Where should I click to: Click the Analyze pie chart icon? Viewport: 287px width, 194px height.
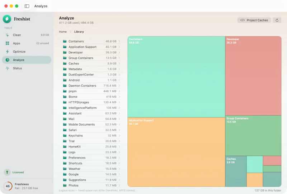pyautogui.click(x=7, y=60)
